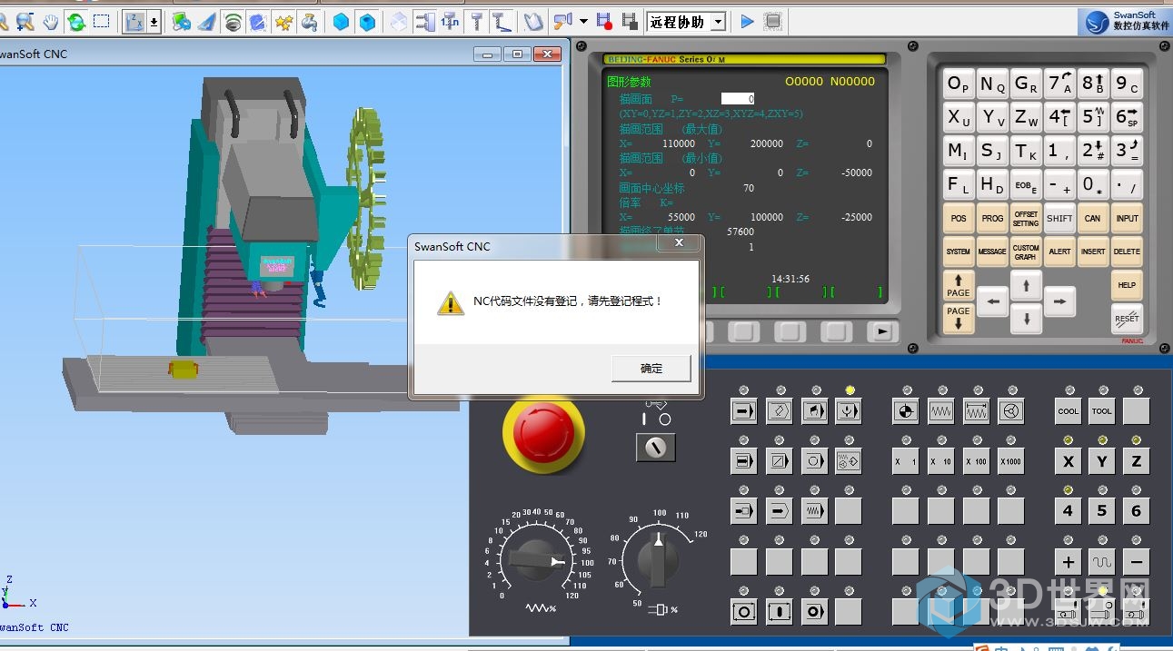Click the MESSAGE key on keypad

click(991, 252)
